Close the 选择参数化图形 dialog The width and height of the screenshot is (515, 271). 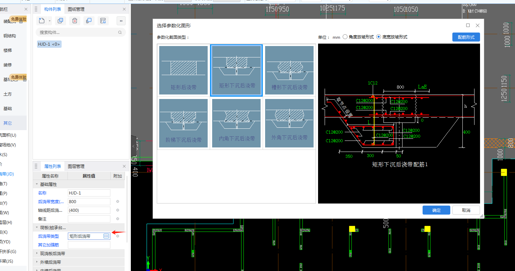478,25
